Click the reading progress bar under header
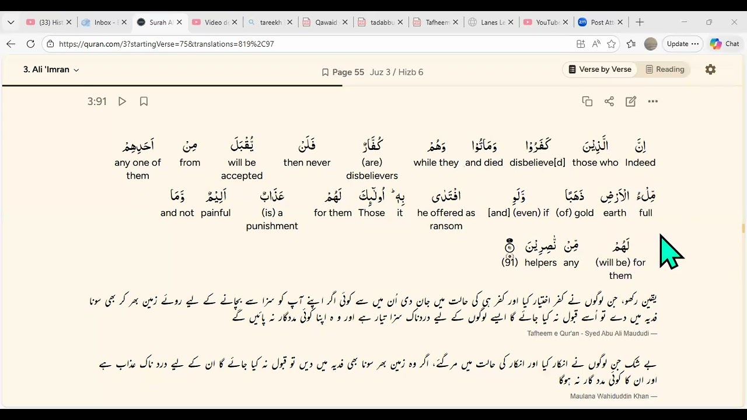 172,86
